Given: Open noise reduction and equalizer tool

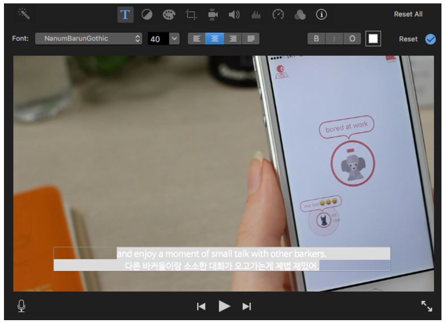Looking at the screenshot, I should (x=256, y=15).
